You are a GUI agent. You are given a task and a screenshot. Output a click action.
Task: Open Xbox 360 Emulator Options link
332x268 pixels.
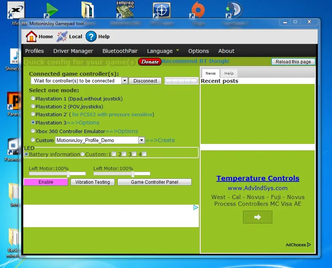(122, 131)
